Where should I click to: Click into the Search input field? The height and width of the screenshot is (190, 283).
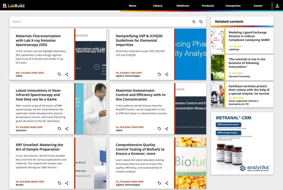100,22
